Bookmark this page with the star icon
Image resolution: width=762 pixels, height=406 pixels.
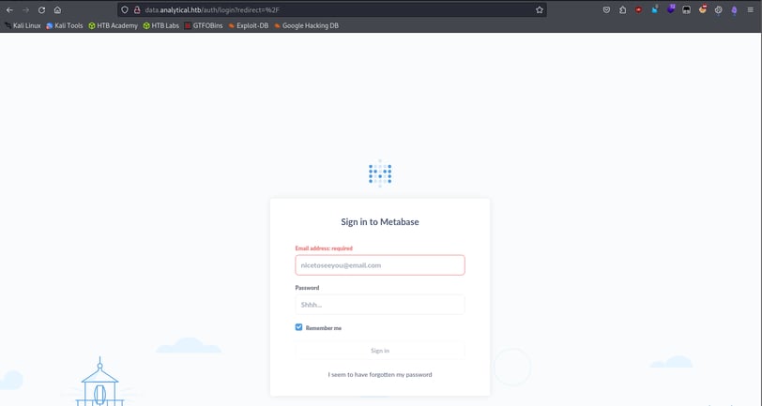(x=540, y=9)
